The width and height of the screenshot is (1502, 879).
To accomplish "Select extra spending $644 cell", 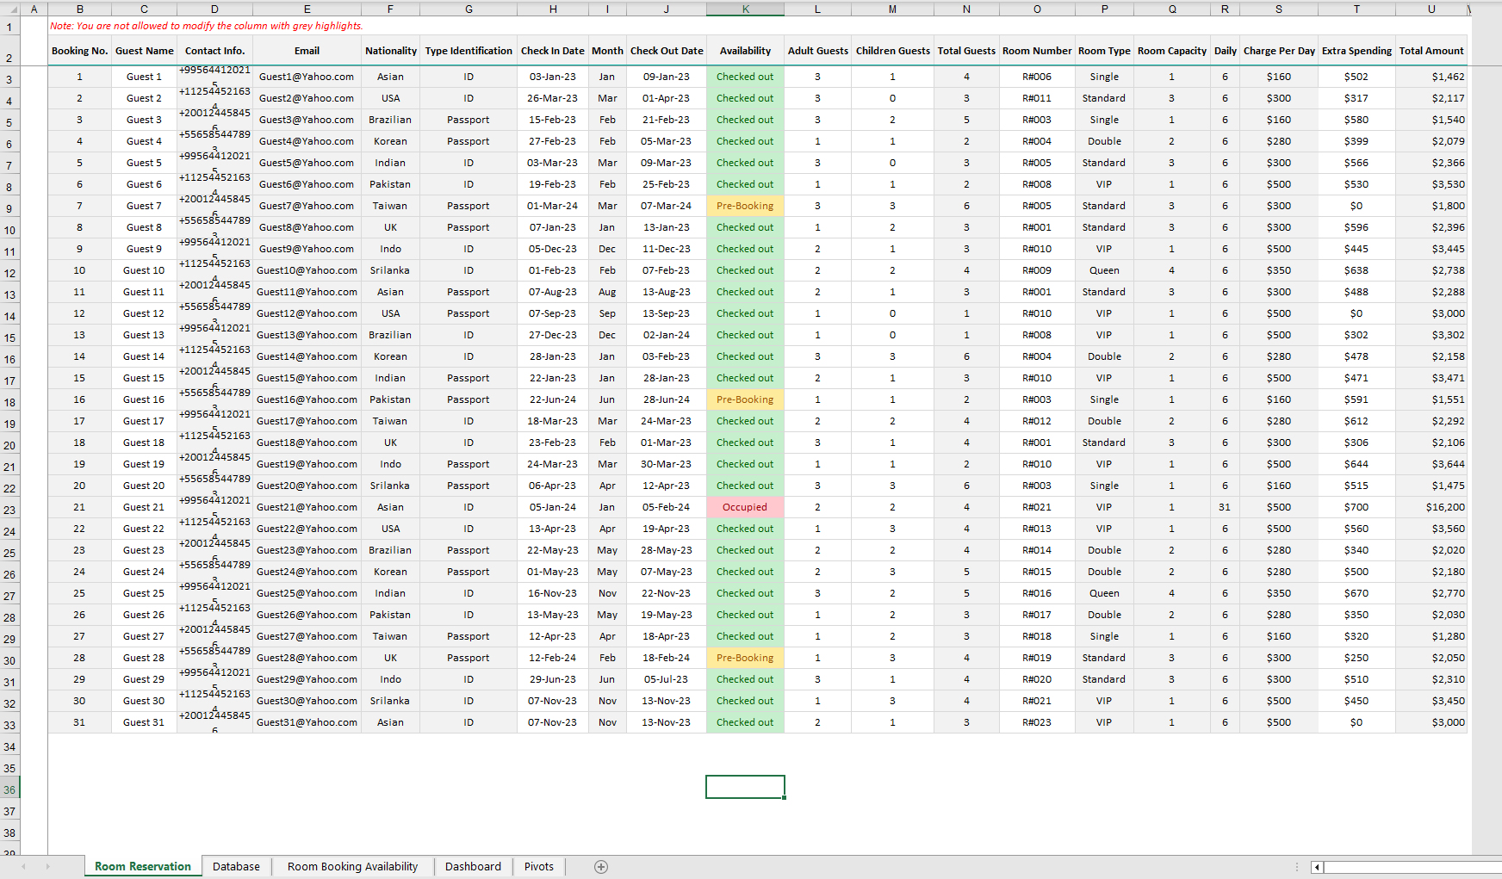I will [x=1356, y=464].
